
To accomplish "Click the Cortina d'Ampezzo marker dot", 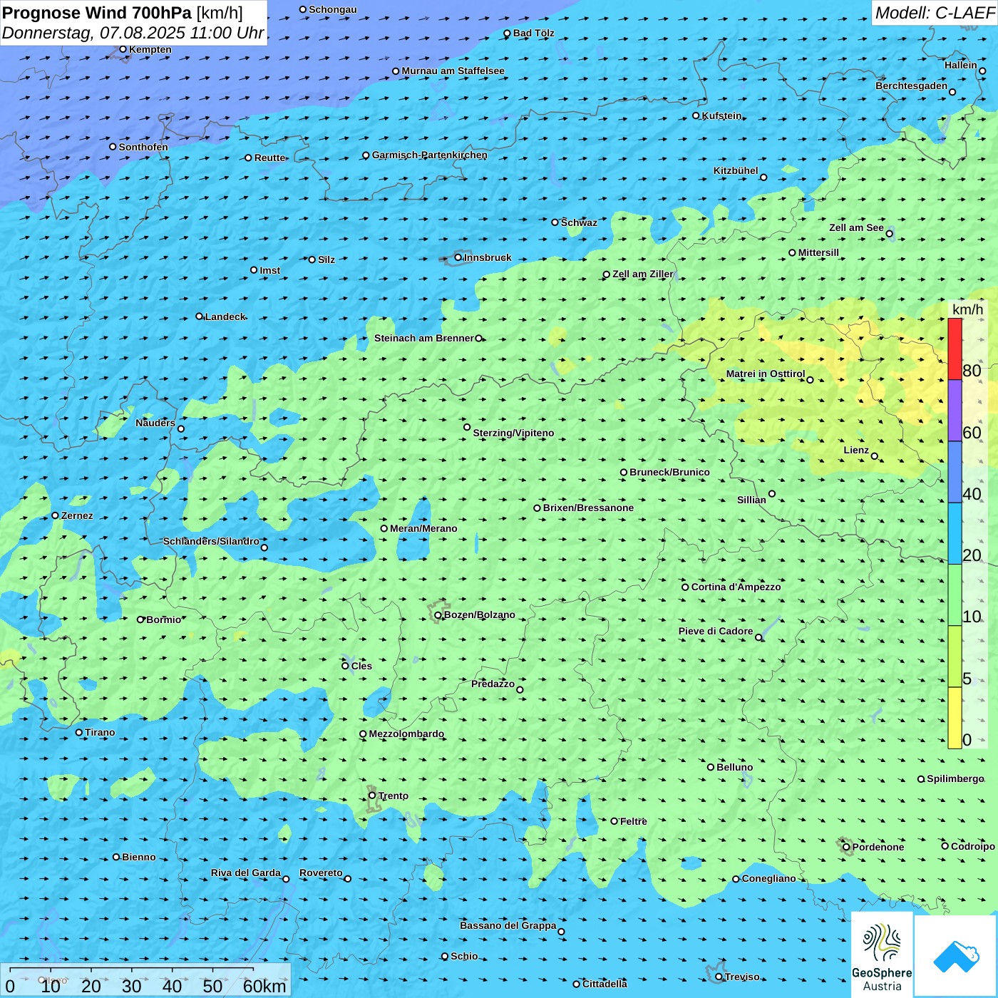I will [685, 587].
